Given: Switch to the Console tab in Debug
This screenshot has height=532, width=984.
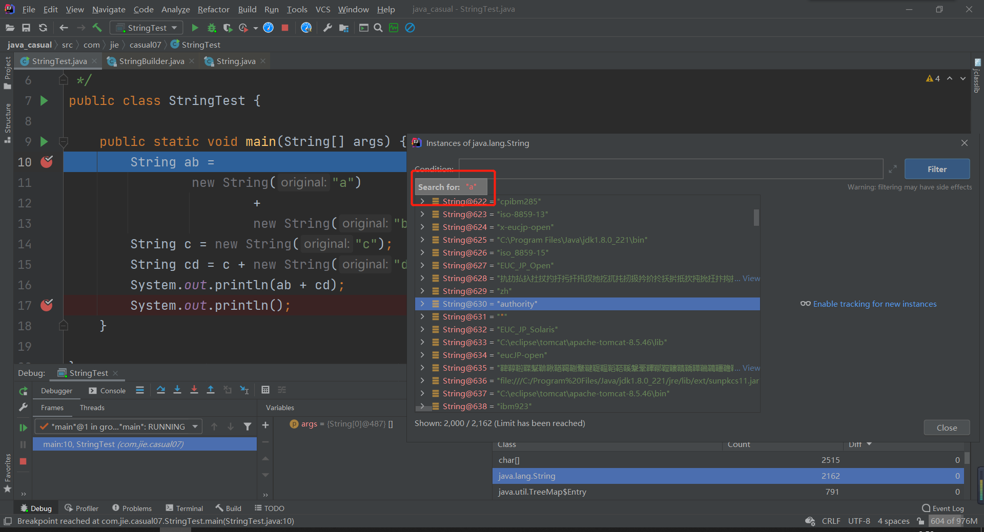Looking at the screenshot, I should pos(107,391).
